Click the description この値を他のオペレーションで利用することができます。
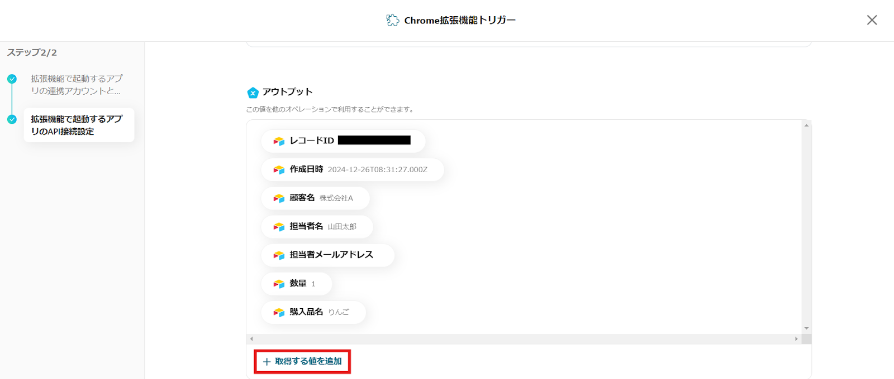This screenshot has height=379, width=894. [x=331, y=109]
